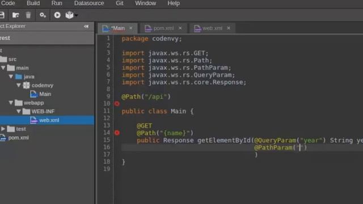Click the package cube toolbar icon
Image resolution: width=363 pixels, height=204 pixels.
(69, 15)
